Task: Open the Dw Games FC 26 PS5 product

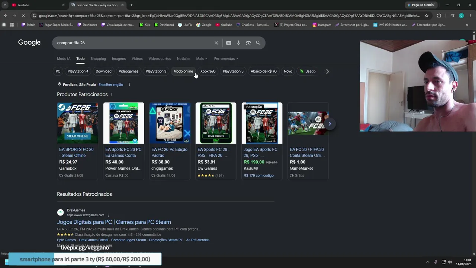Action: [x=216, y=141]
